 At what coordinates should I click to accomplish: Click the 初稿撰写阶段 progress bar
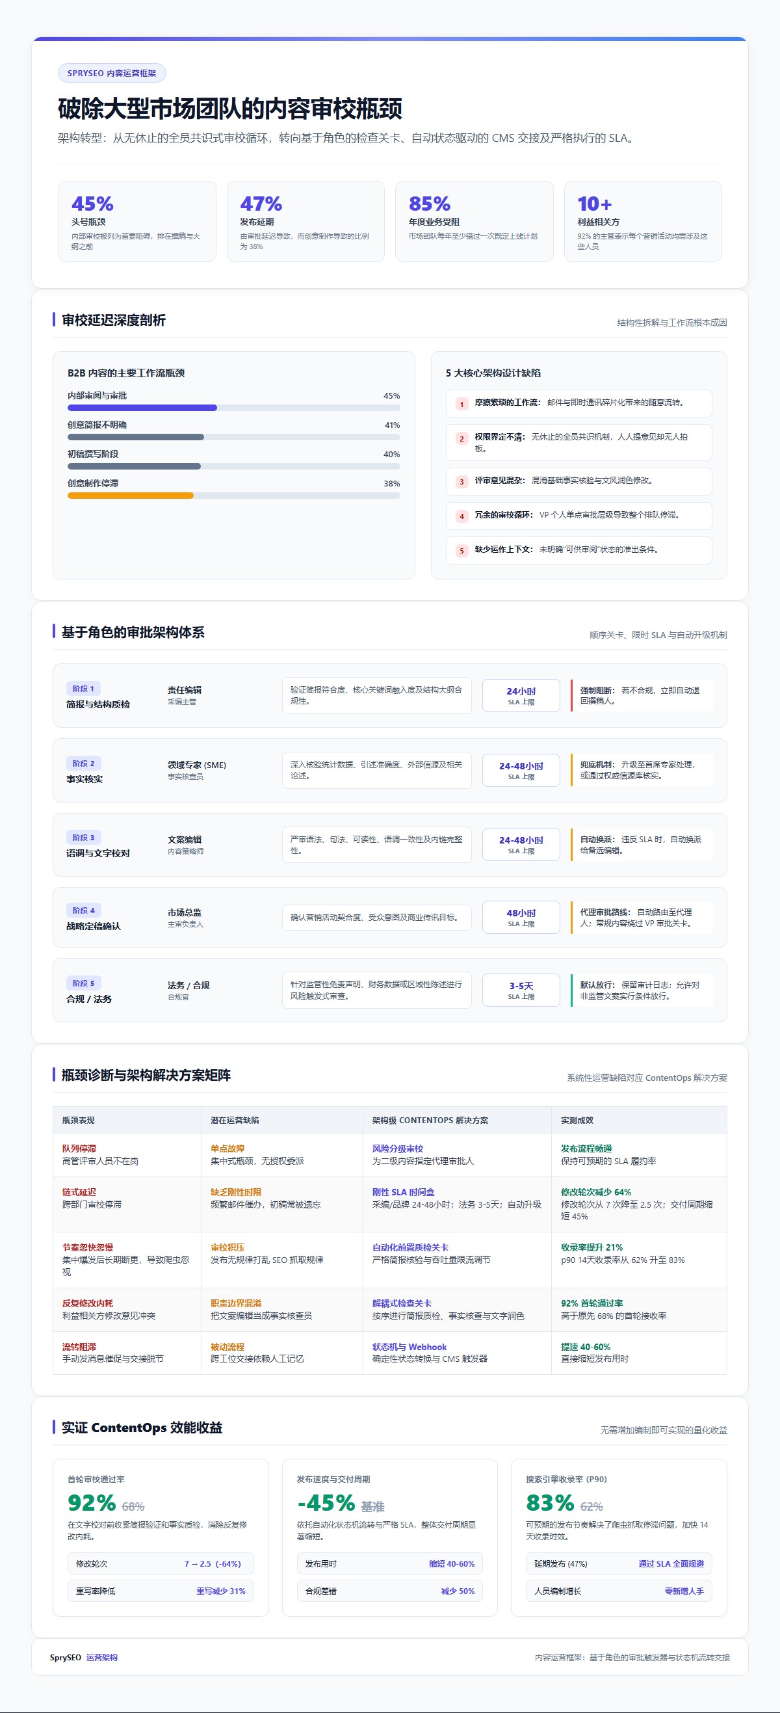pos(234,466)
